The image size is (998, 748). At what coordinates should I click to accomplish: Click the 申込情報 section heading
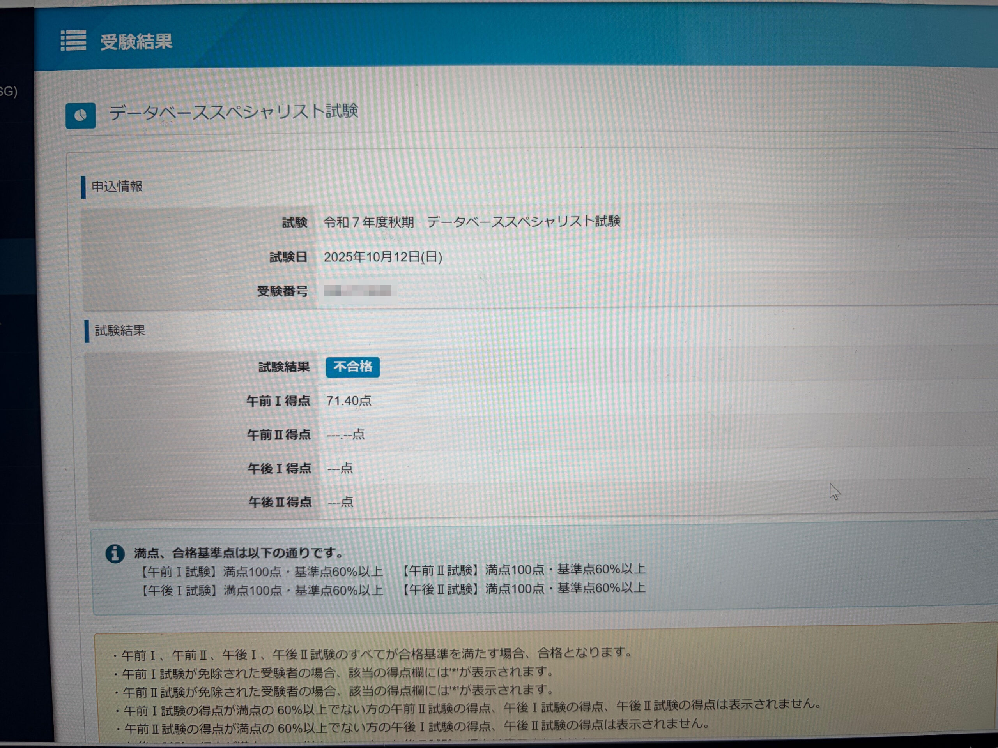point(117,186)
